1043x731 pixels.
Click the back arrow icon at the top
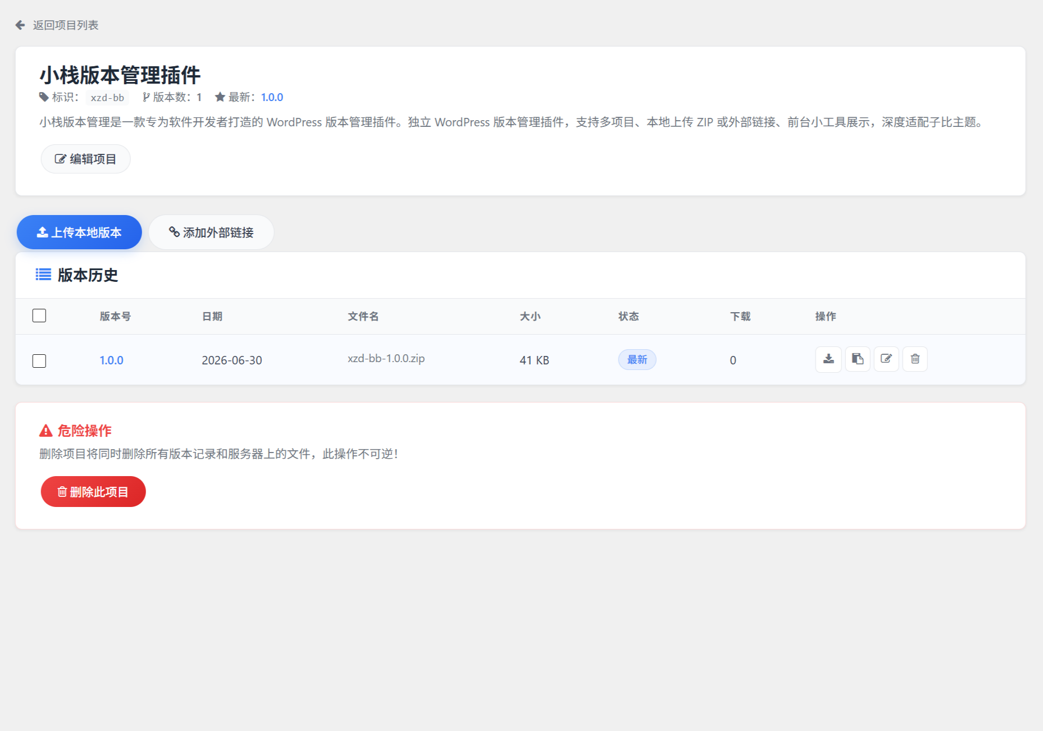[x=20, y=25]
